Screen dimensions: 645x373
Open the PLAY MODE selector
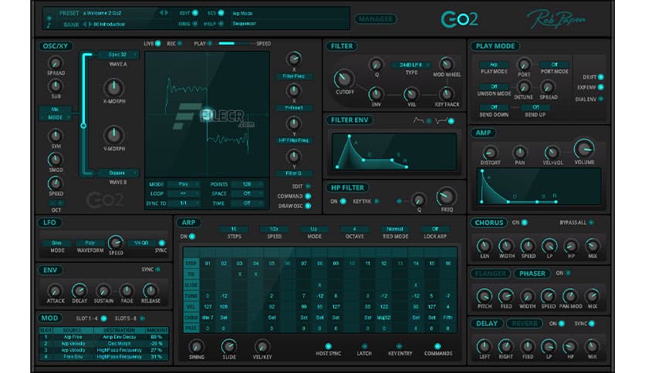point(494,65)
